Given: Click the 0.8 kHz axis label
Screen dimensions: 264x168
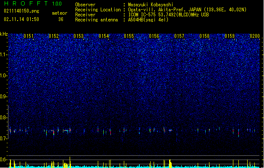Looking at the screenshot, I should [4, 118].
